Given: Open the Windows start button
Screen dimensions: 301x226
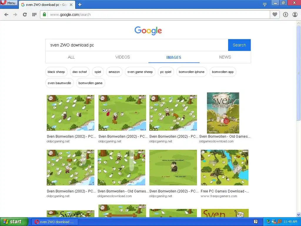Looking at the screenshot, I should [14, 222].
